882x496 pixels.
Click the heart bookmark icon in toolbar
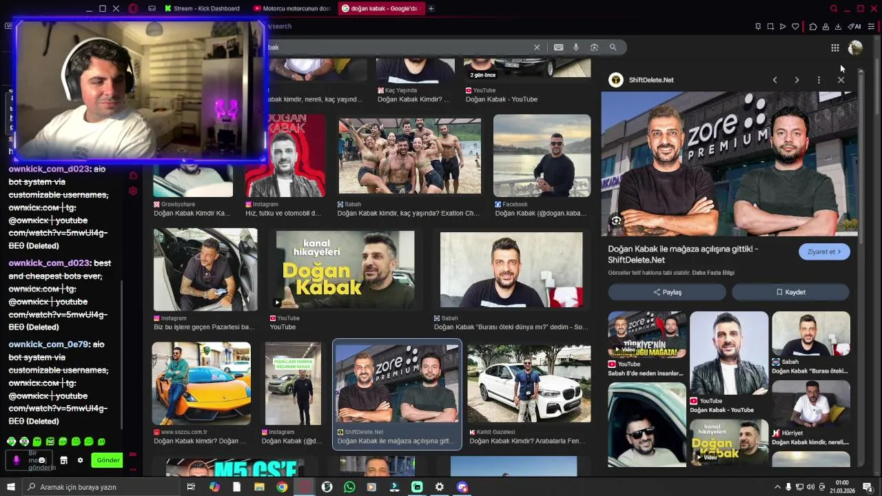point(795,27)
